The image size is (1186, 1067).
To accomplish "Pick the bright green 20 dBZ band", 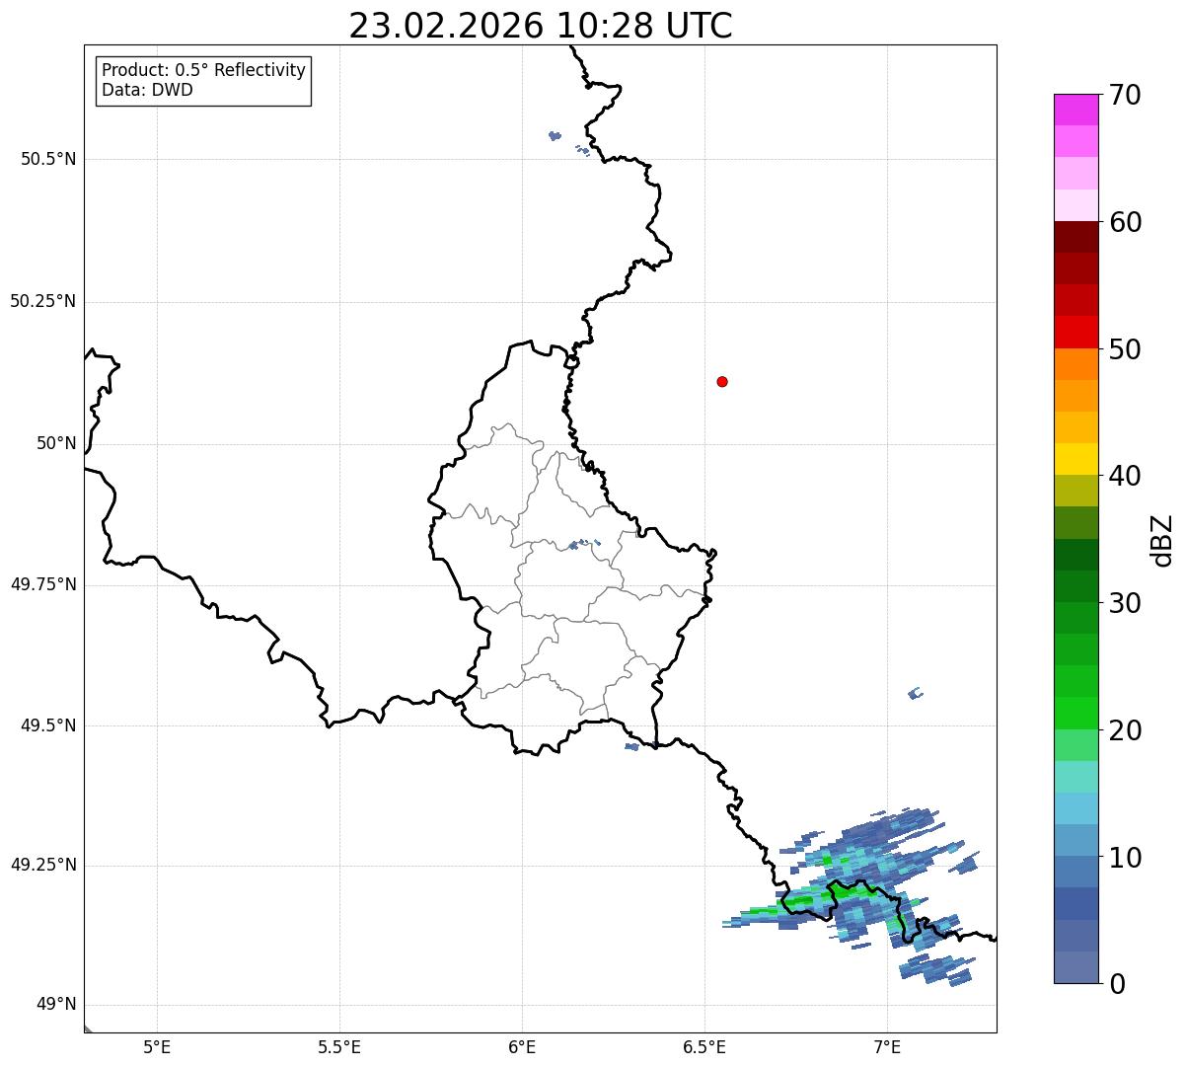I will tap(1075, 714).
